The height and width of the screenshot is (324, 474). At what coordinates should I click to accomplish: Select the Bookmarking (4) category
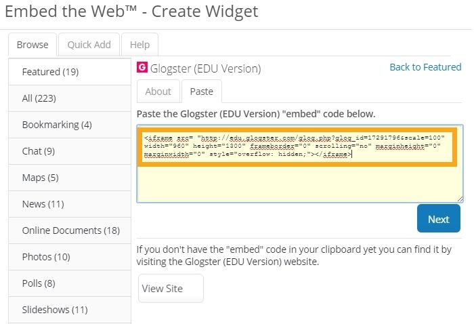pyautogui.click(x=57, y=125)
